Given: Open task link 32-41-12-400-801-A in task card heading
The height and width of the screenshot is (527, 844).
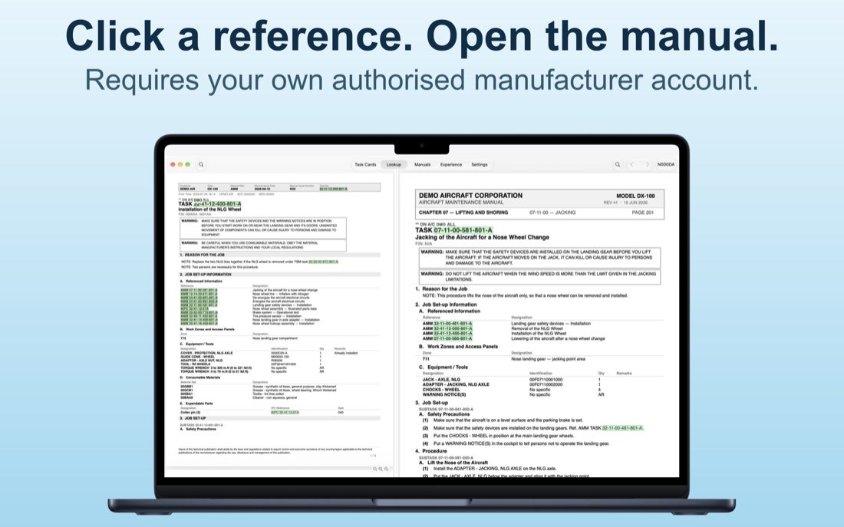Looking at the screenshot, I should point(217,205).
